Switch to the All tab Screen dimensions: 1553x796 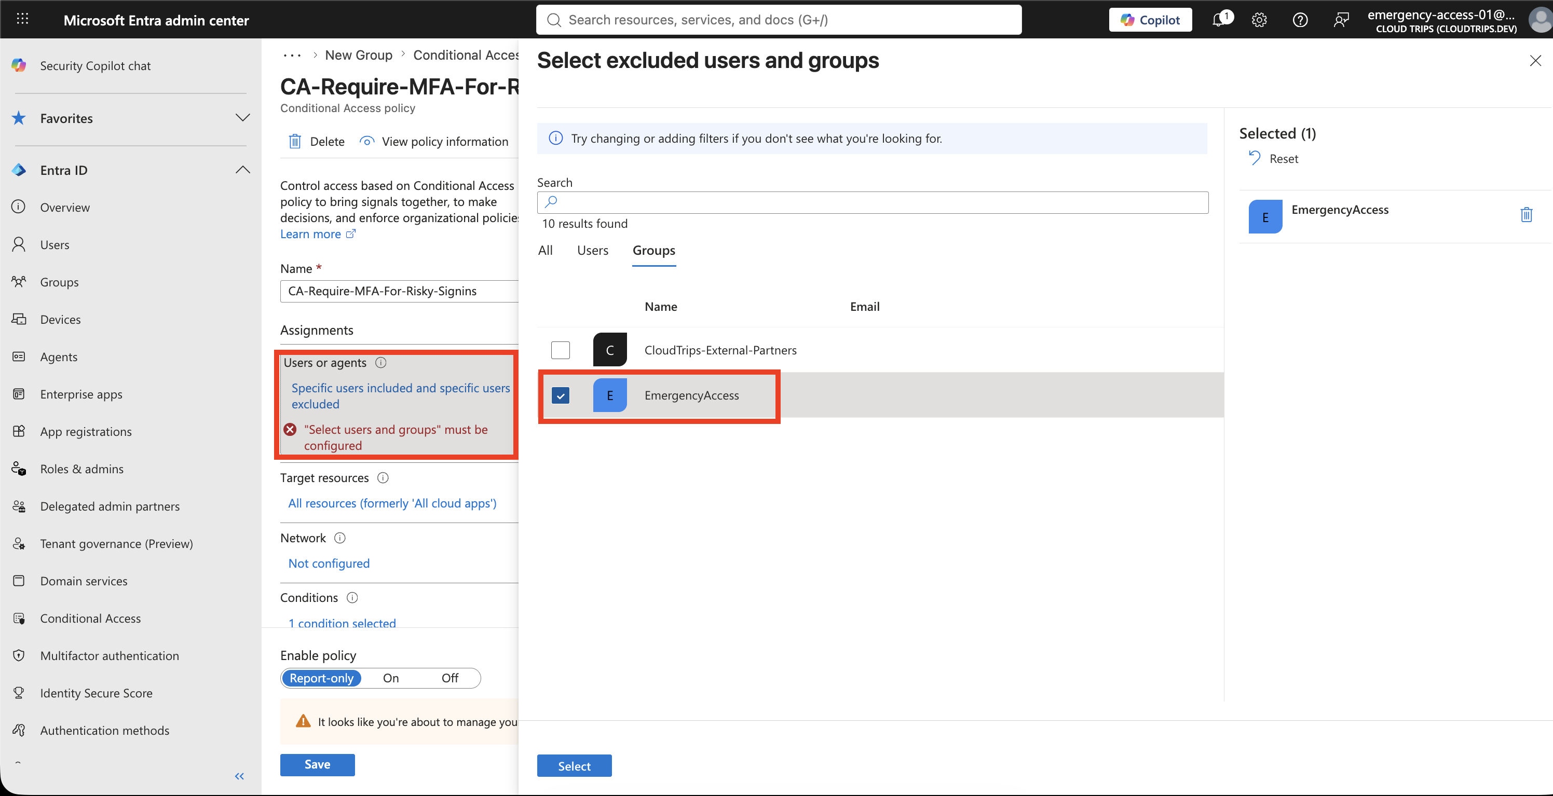pos(545,250)
